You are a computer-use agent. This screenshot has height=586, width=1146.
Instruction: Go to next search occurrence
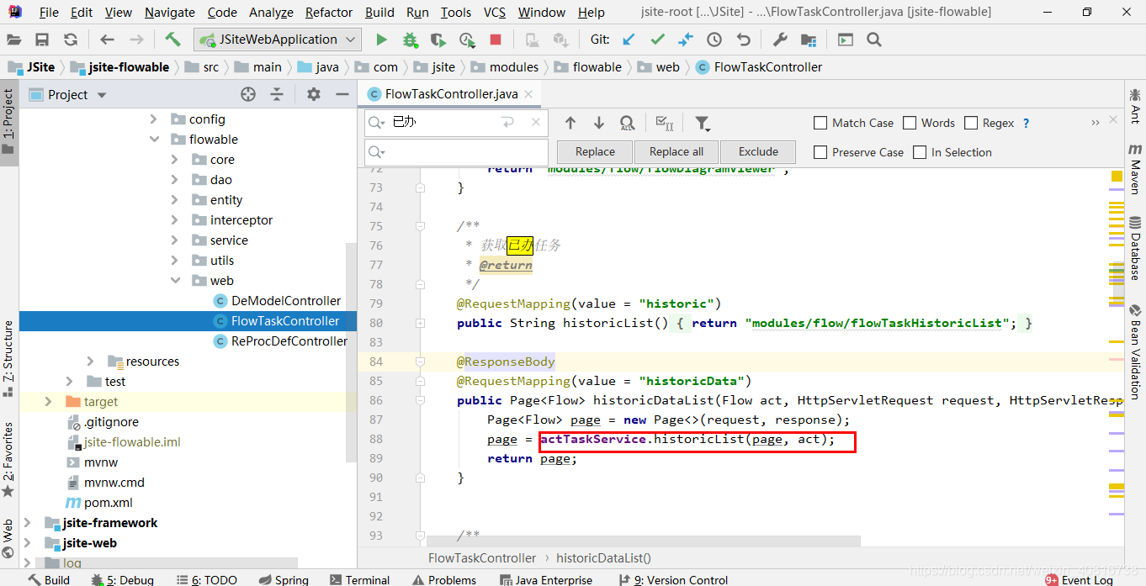tap(599, 123)
